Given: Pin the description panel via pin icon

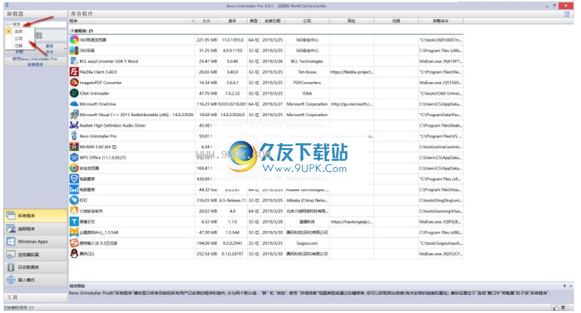Looking at the screenshot, I should pyautogui.click(x=564, y=286).
